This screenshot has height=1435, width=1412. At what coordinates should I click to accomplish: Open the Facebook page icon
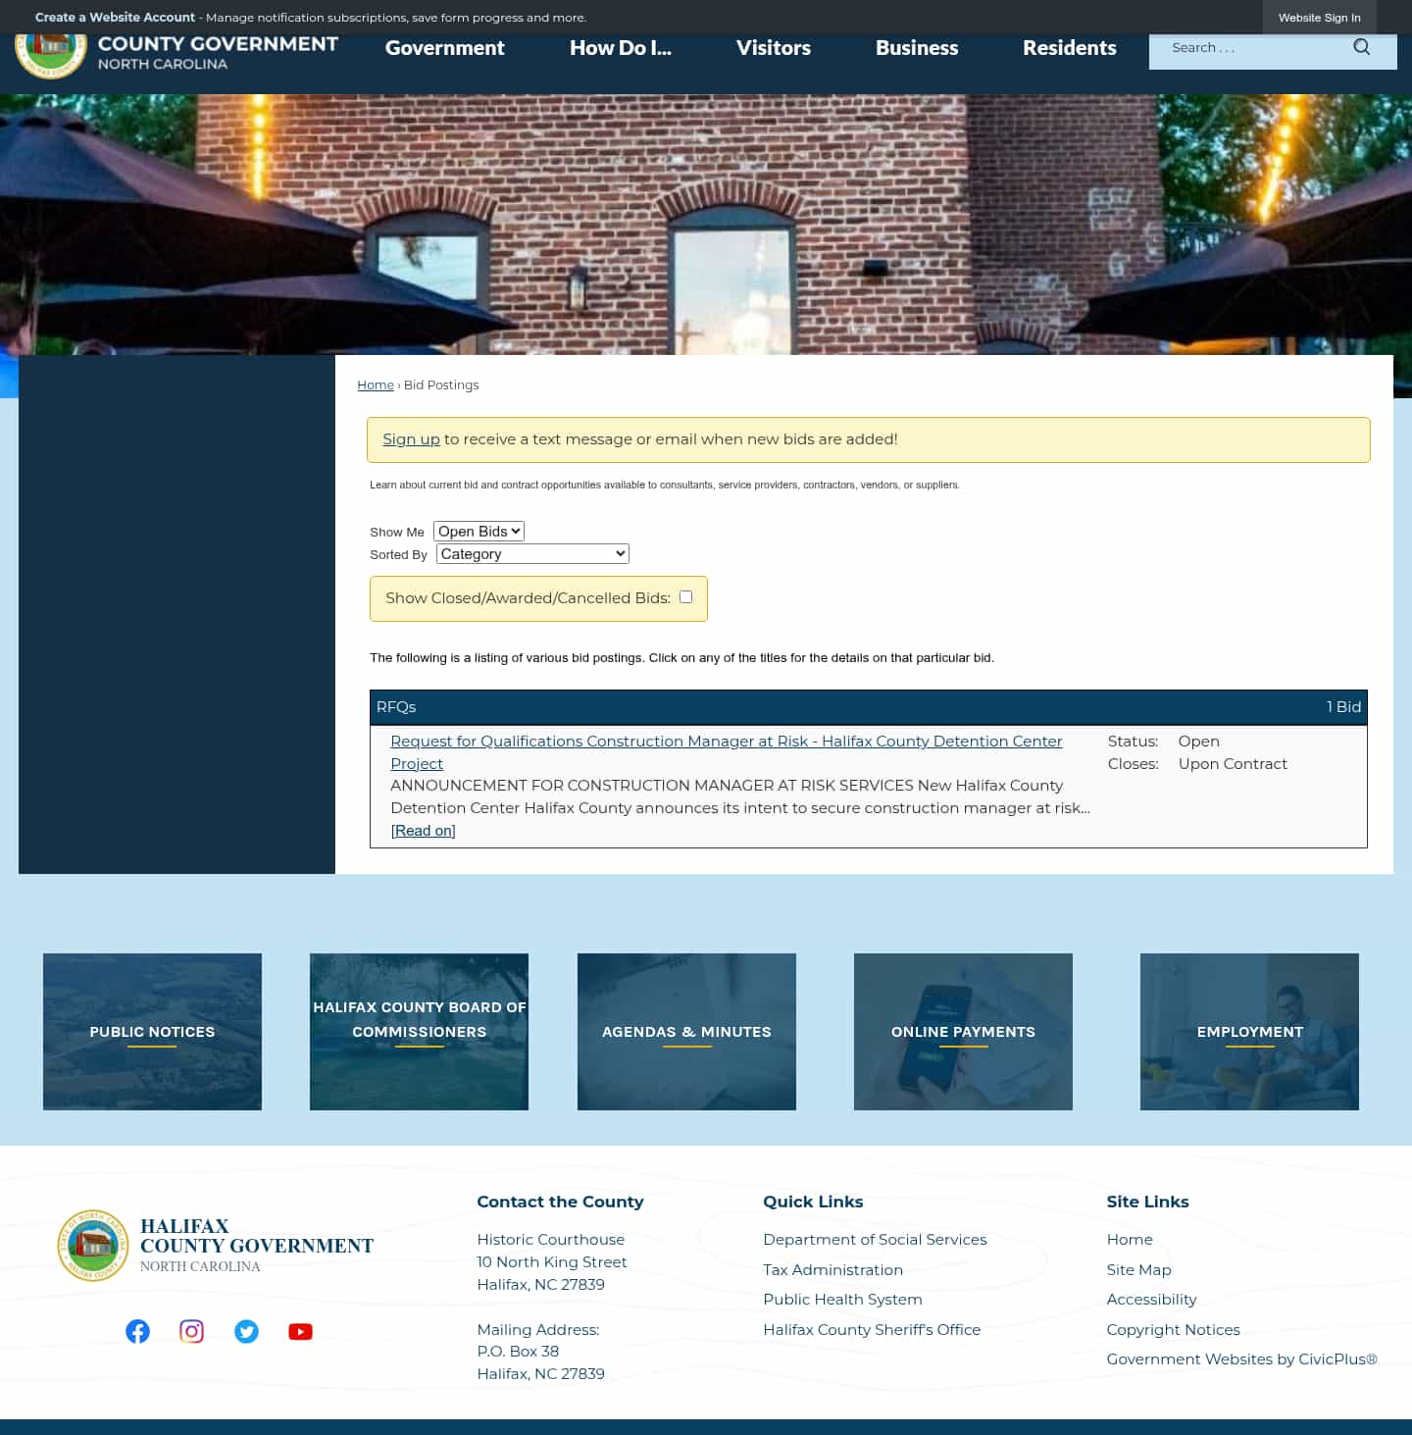[137, 1331]
